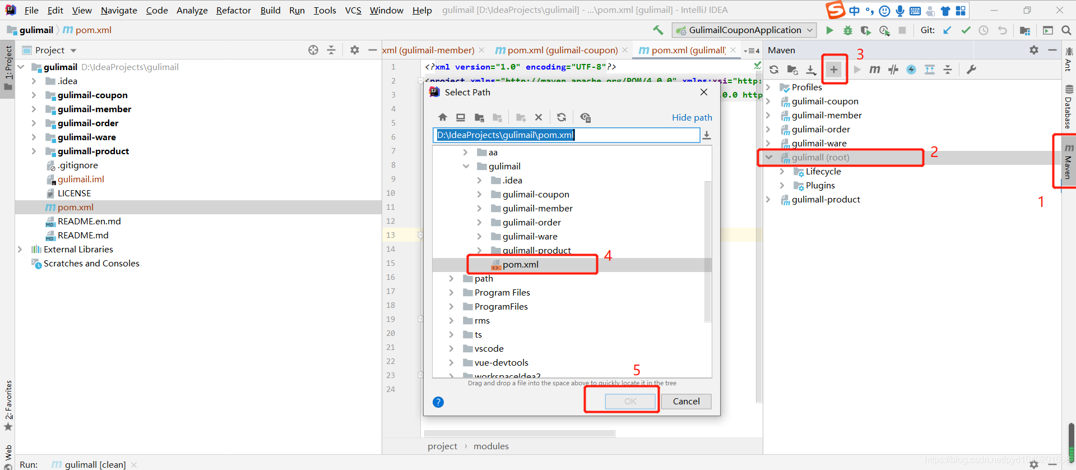The width and height of the screenshot is (1076, 470).
Task: Open the Favorites side tool tab
Action: 8,406
